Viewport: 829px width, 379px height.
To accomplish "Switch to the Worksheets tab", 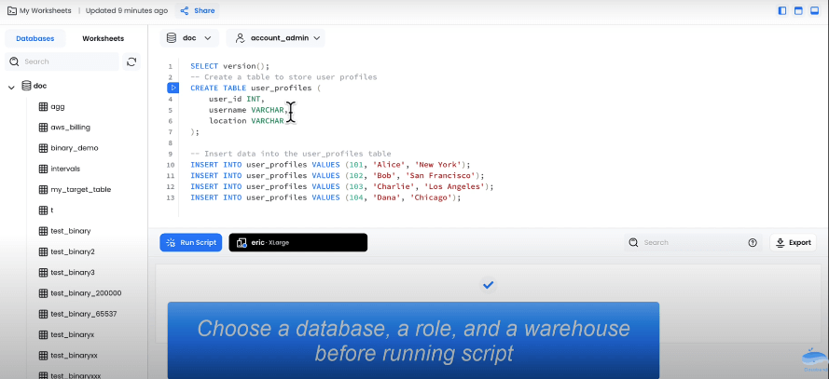I will [103, 38].
